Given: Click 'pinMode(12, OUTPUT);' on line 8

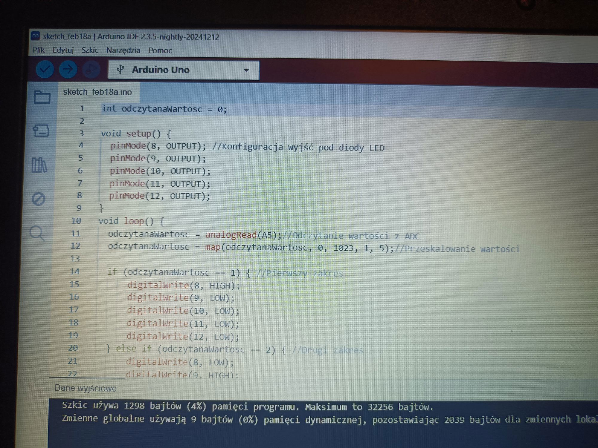Looking at the screenshot, I should (160, 196).
